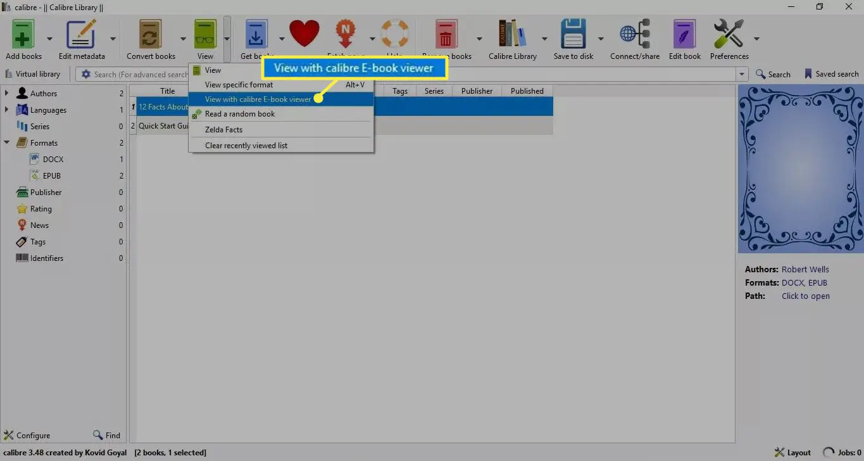
Task: Click the red heart donate icon
Action: click(304, 33)
